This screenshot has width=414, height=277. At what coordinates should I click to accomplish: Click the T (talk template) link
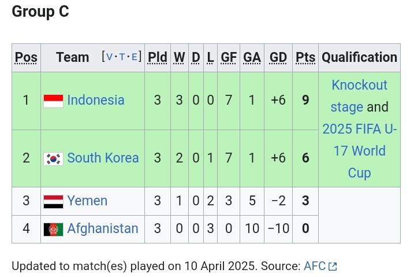point(122,57)
